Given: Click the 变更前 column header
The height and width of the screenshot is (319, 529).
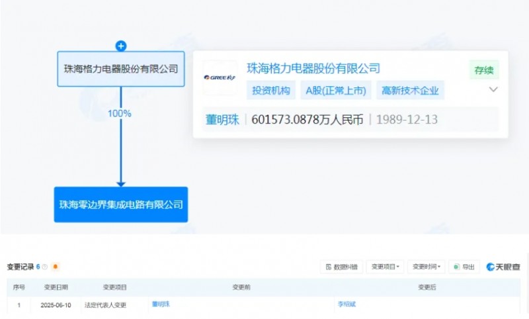Looking at the screenshot, I should (x=241, y=287).
